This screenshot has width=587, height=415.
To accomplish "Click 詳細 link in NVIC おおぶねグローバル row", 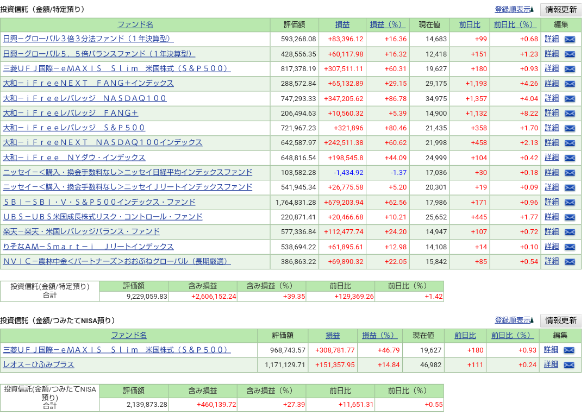I will pyautogui.click(x=552, y=261).
